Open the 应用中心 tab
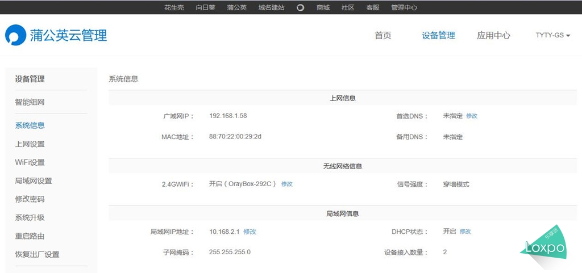The width and height of the screenshot is (582, 273). (x=493, y=36)
